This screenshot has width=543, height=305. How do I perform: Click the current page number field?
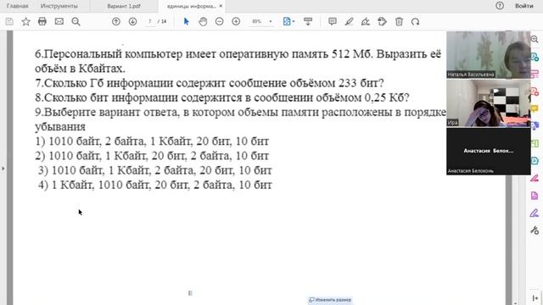(x=150, y=21)
